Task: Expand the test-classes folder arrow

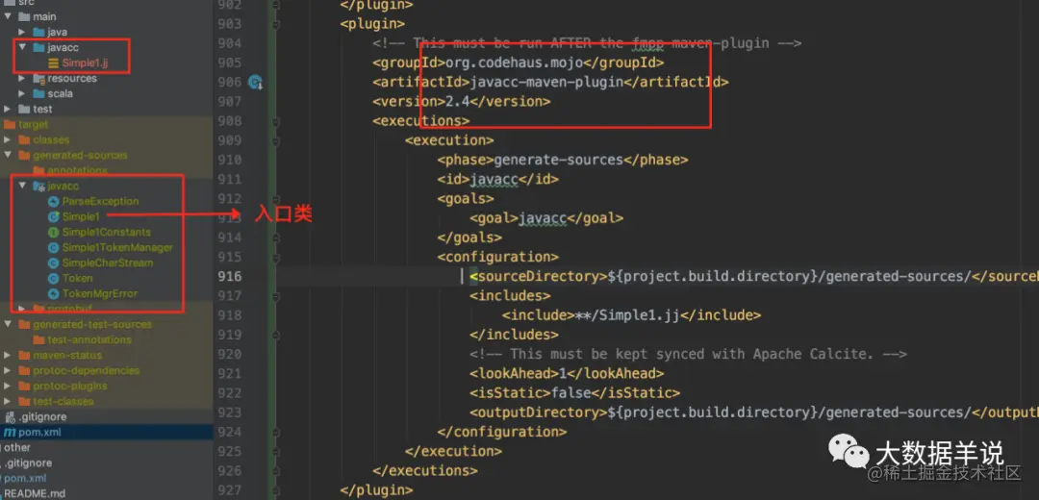Action: (x=8, y=401)
